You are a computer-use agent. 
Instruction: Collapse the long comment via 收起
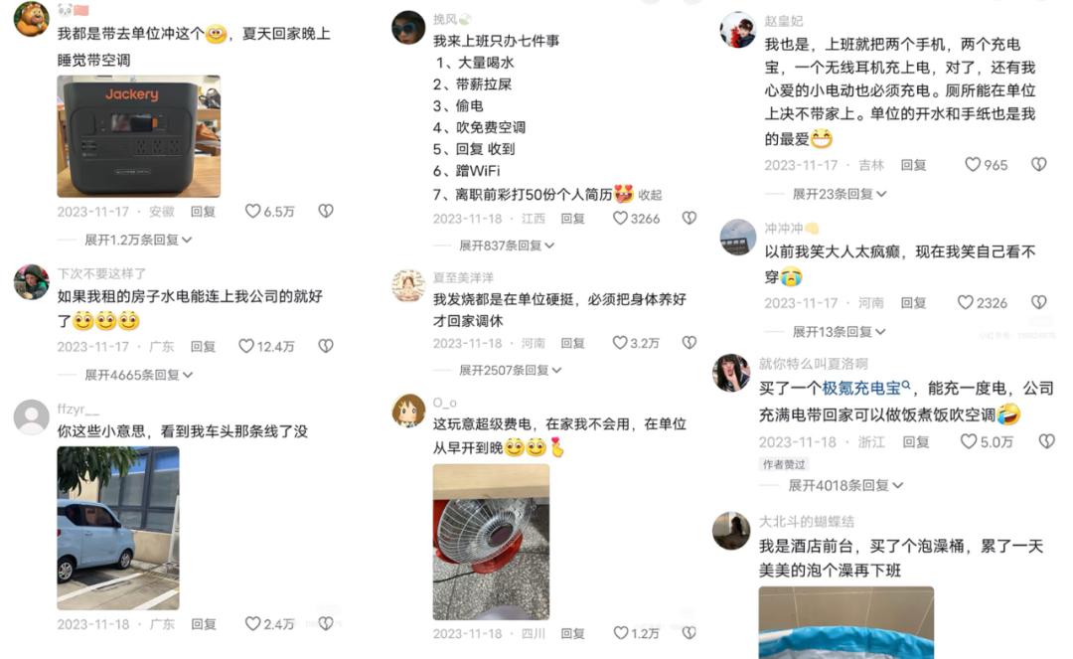click(650, 195)
